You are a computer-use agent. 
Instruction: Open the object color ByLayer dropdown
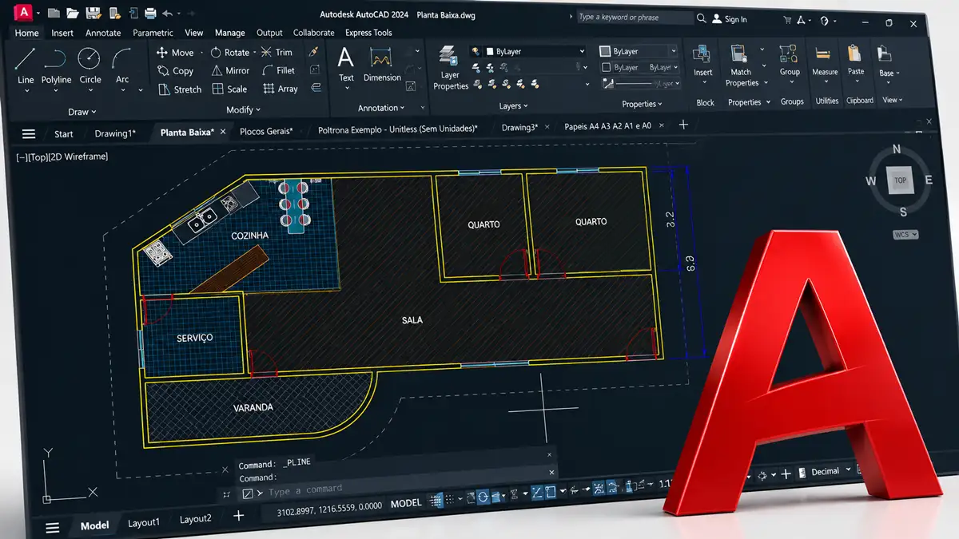coord(639,51)
